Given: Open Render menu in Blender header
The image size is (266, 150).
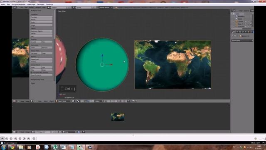Looking at the screenshot, I should pyautogui.click(x=31, y=7).
